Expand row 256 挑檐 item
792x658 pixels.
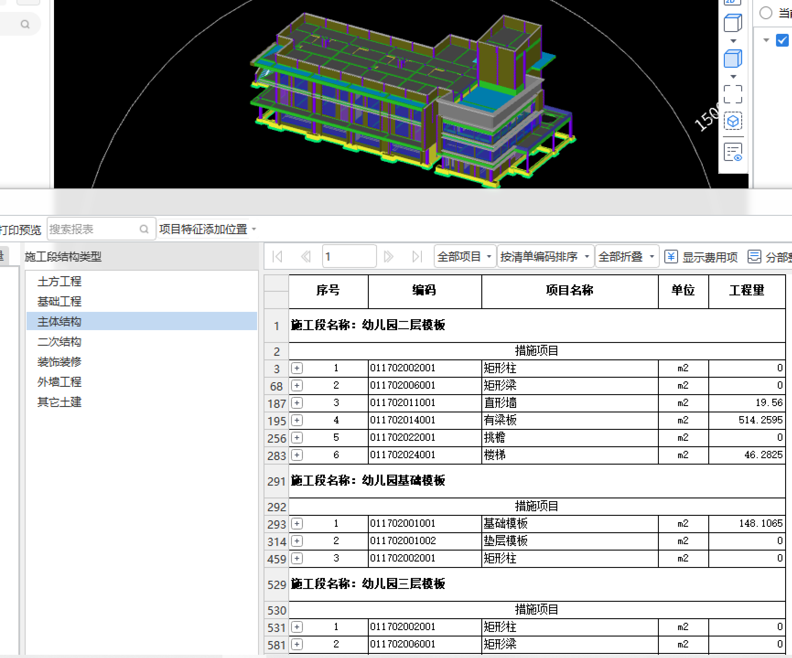point(297,438)
